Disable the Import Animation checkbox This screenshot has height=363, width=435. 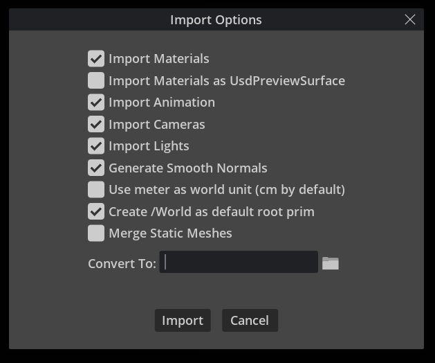tap(96, 102)
